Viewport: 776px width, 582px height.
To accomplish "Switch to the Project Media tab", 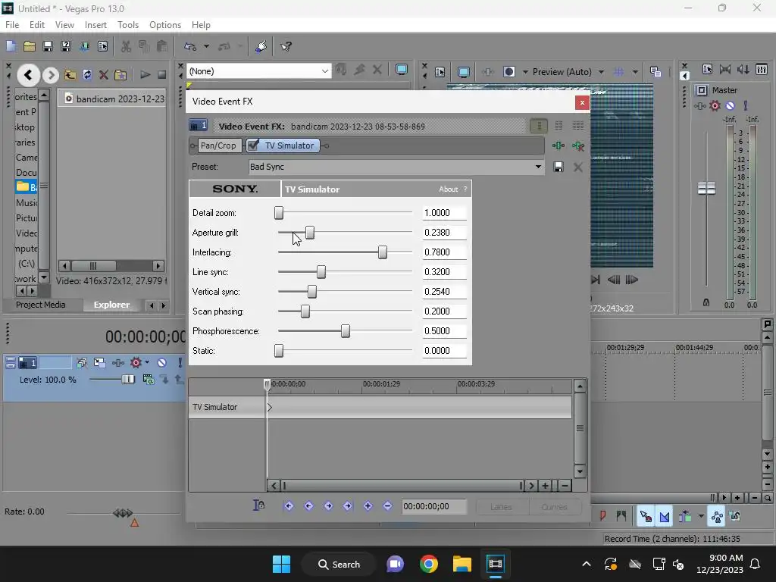I will coord(41,305).
